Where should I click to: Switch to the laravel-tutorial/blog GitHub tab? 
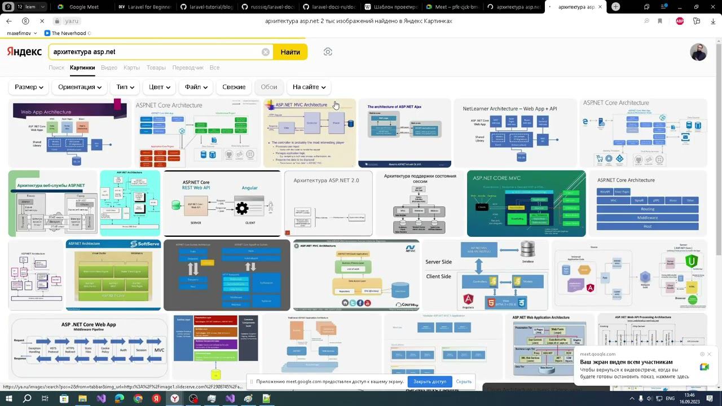pos(206,7)
